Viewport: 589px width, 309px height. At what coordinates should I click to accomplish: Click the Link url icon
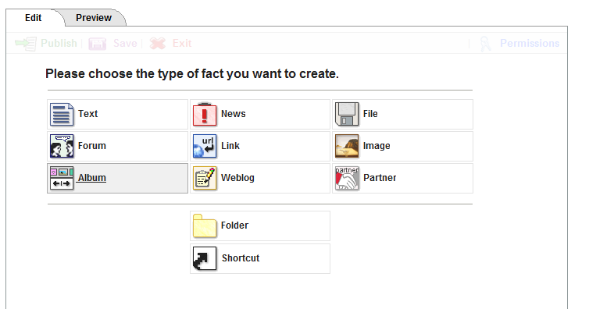[205, 146]
